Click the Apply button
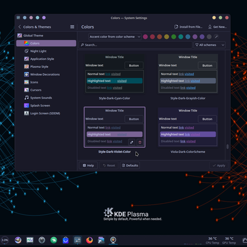Image resolution: width=247 pixels, height=247 pixels. click(219, 165)
